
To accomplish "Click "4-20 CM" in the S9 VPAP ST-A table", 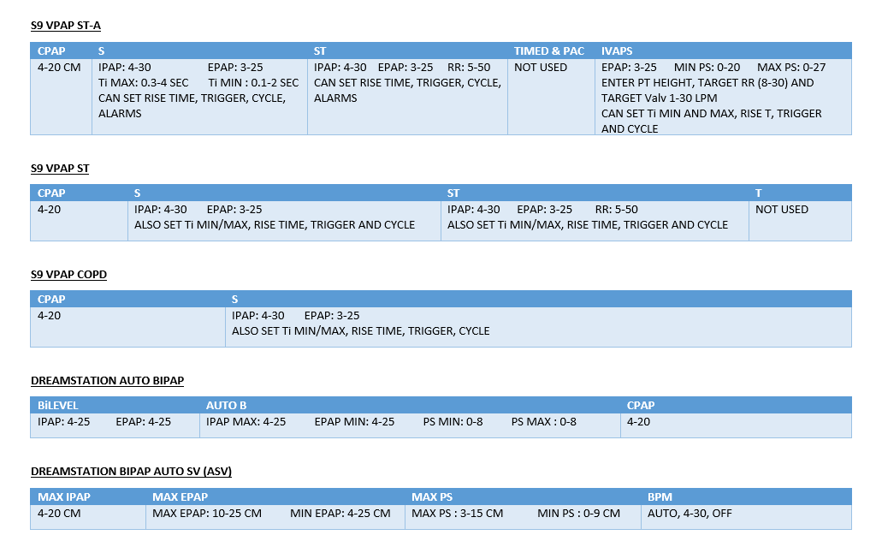I will click(x=59, y=68).
